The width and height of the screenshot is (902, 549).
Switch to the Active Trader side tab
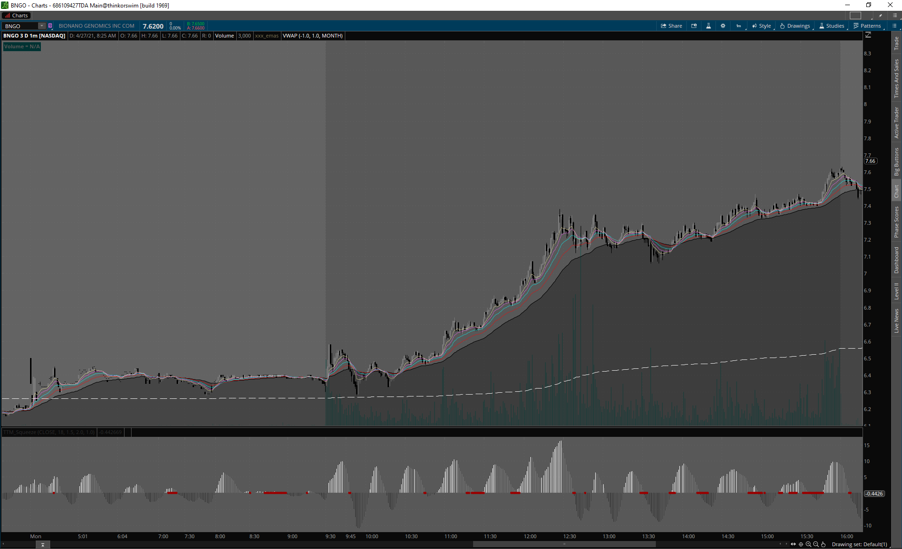(x=896, y=122)
